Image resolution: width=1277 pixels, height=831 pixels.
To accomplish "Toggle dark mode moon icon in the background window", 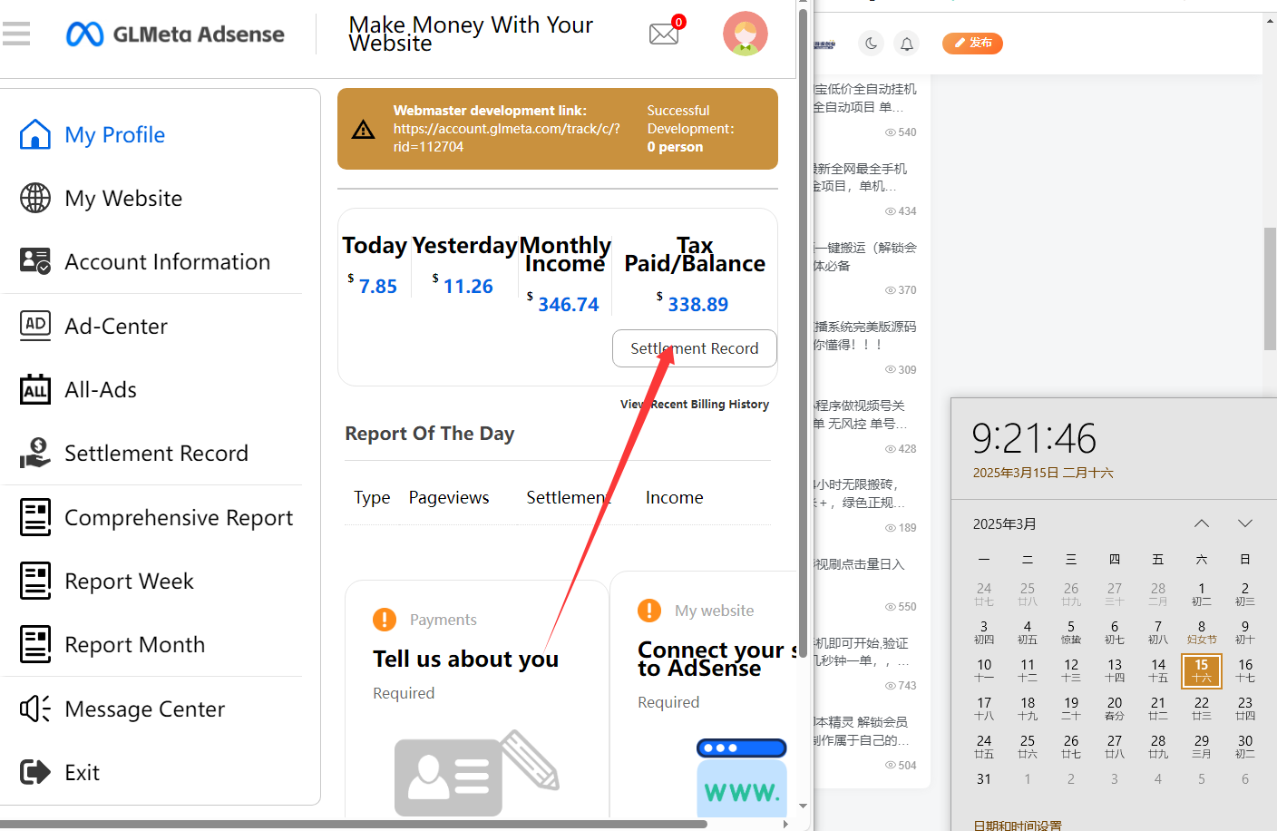I will pos(871,43).
